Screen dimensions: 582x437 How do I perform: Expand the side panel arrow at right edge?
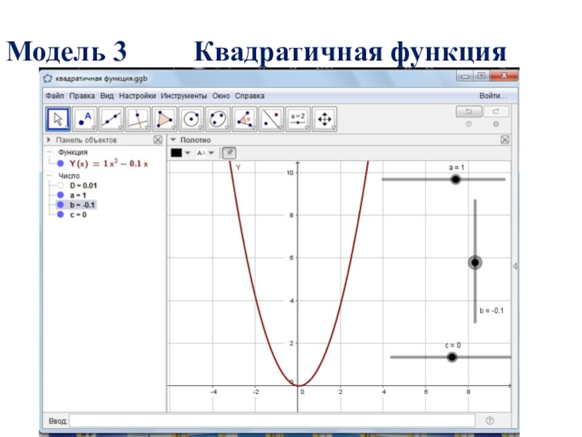click(515, 266)
